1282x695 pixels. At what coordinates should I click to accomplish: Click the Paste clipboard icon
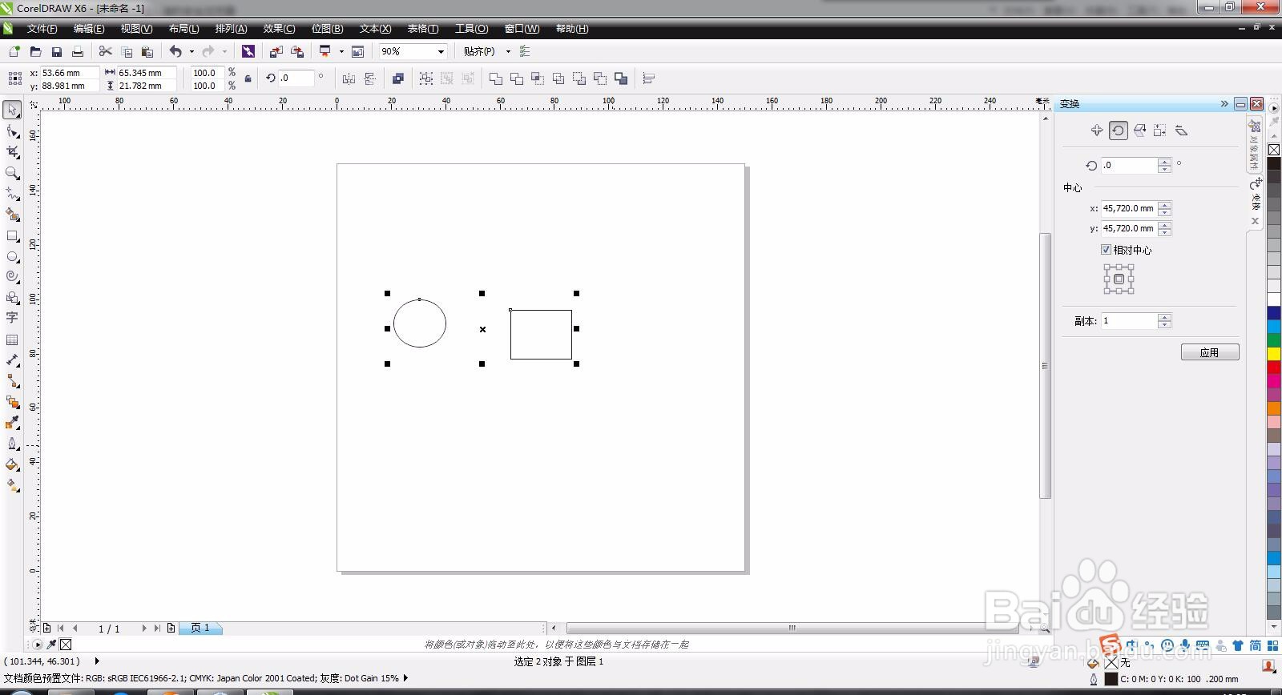(x=147, y=51)
